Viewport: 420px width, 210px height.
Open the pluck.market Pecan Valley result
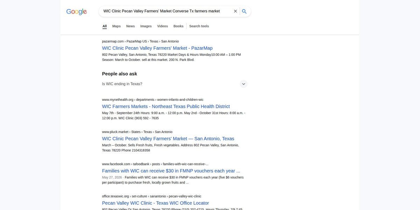pos(168,139)
